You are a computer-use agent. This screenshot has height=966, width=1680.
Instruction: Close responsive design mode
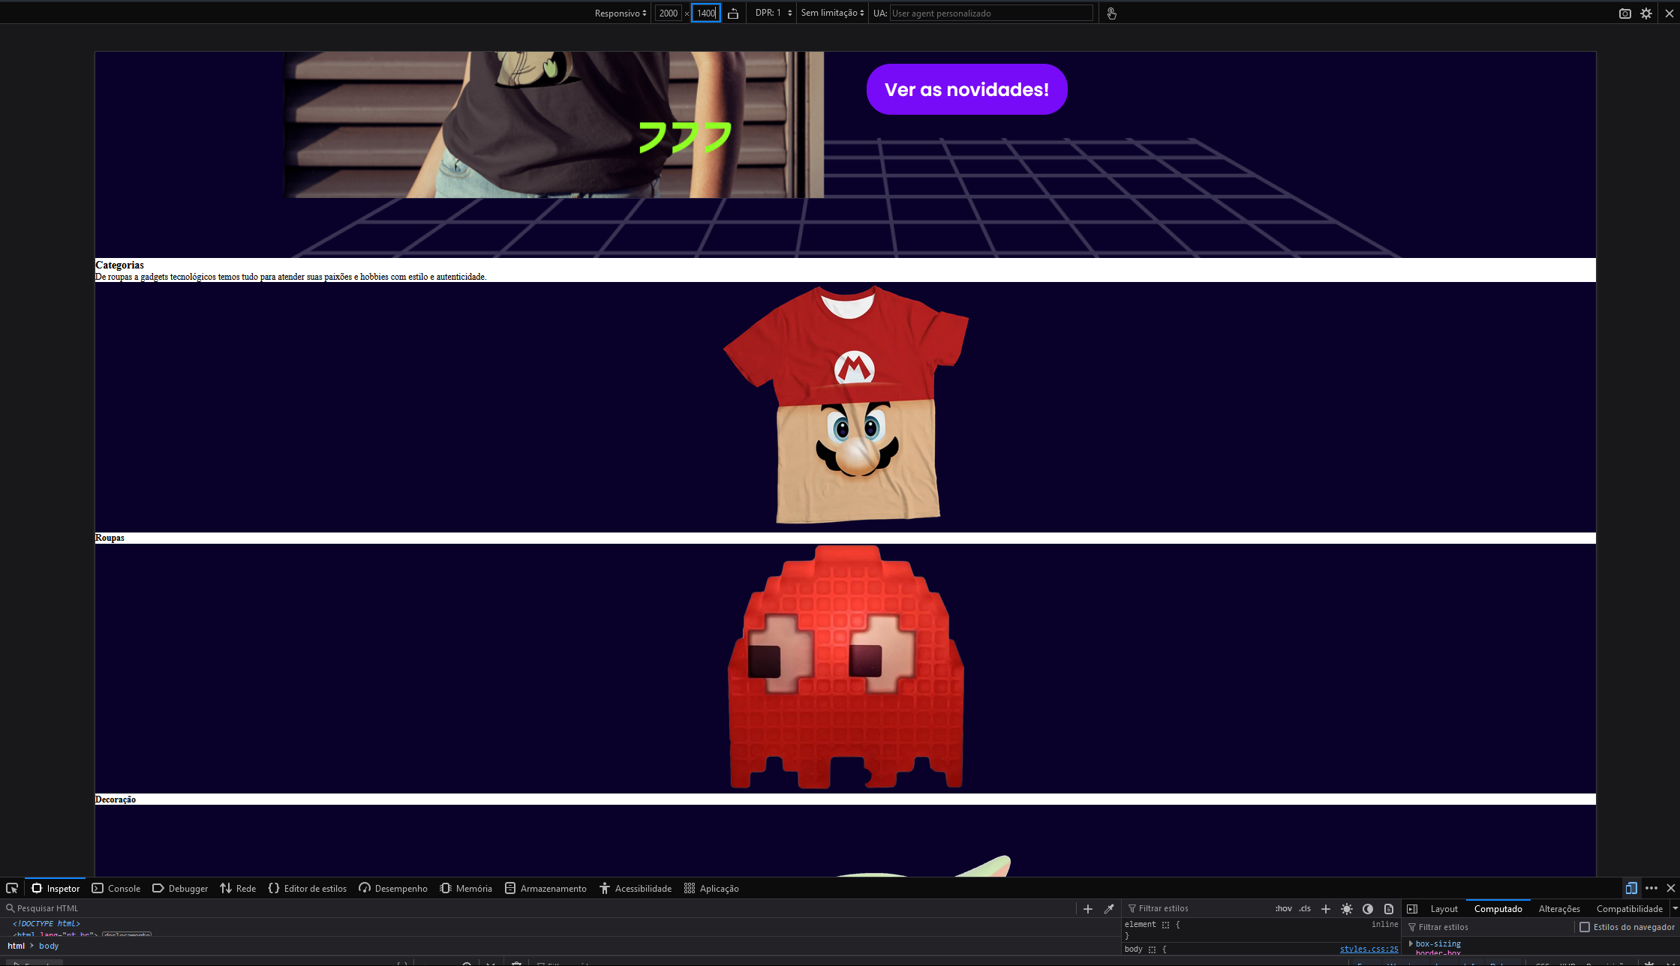[x=1669, y=13]
